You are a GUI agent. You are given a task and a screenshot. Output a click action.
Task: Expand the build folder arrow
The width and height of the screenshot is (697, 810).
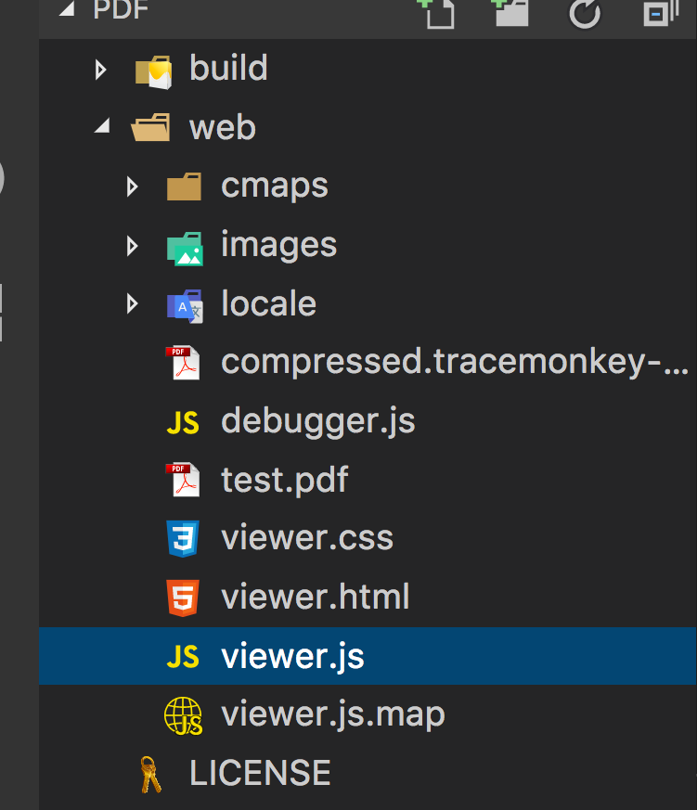point(101,70)
